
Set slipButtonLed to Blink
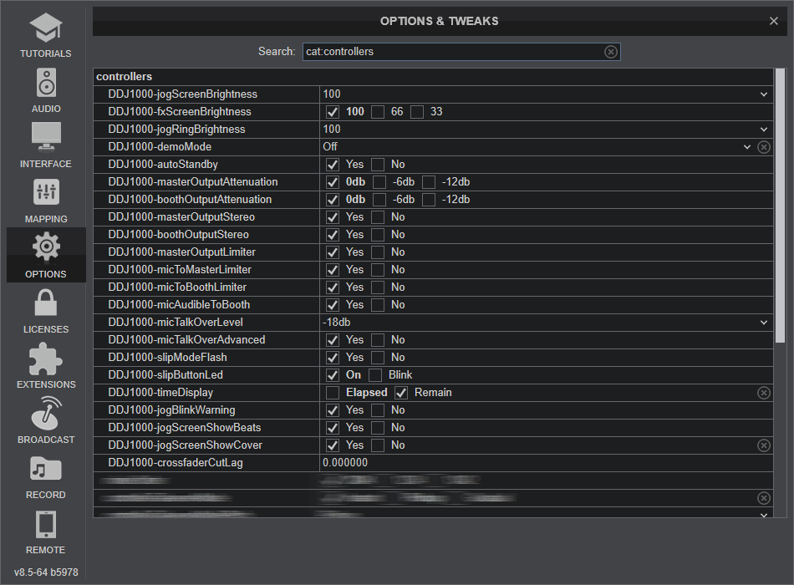click(x=375, y=375)
